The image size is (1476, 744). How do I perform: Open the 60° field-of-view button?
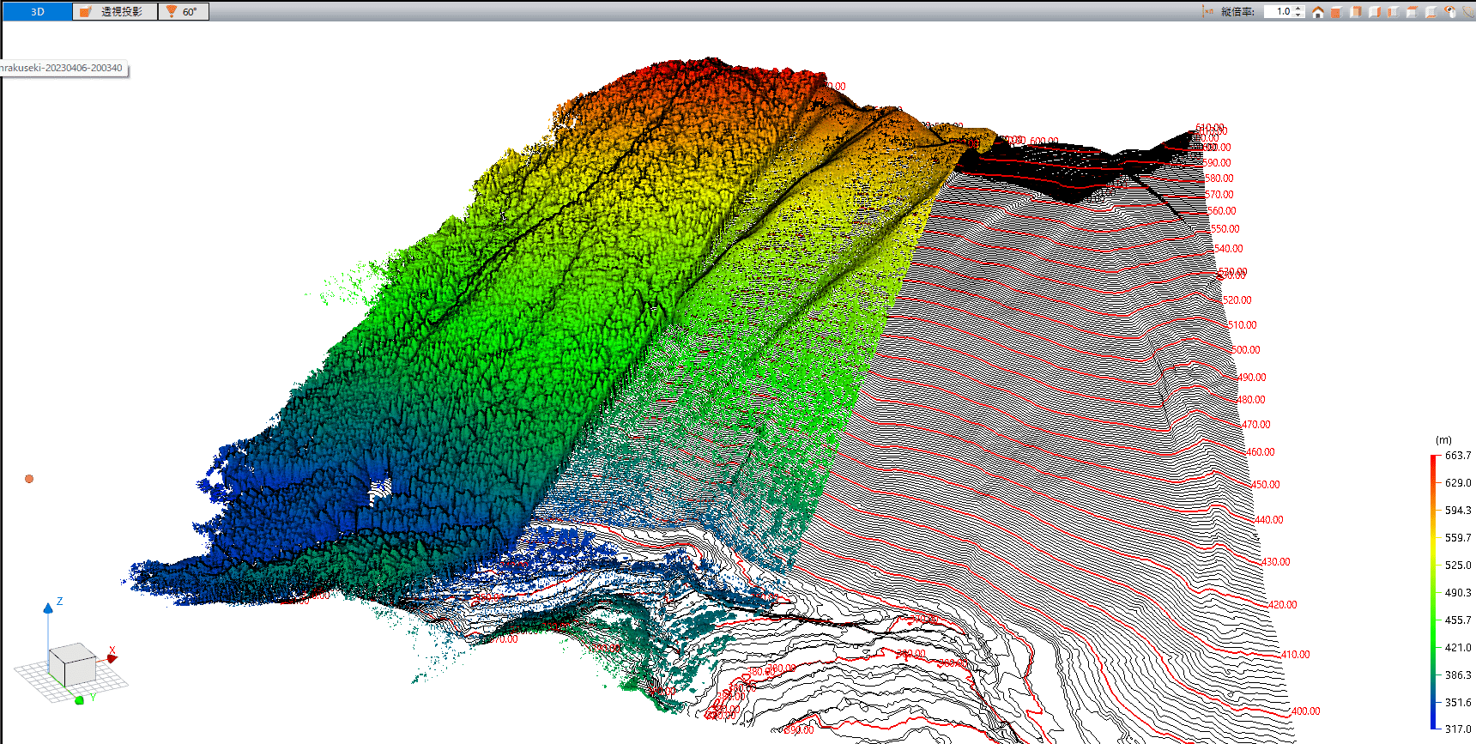click(x=183, y=11)
